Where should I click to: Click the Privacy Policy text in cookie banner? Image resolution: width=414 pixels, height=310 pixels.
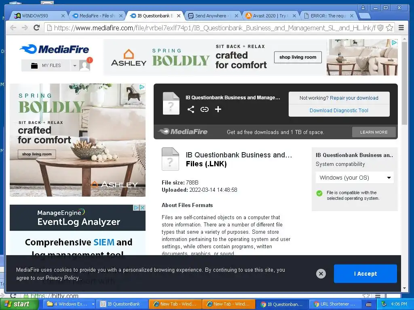point(62,278)
